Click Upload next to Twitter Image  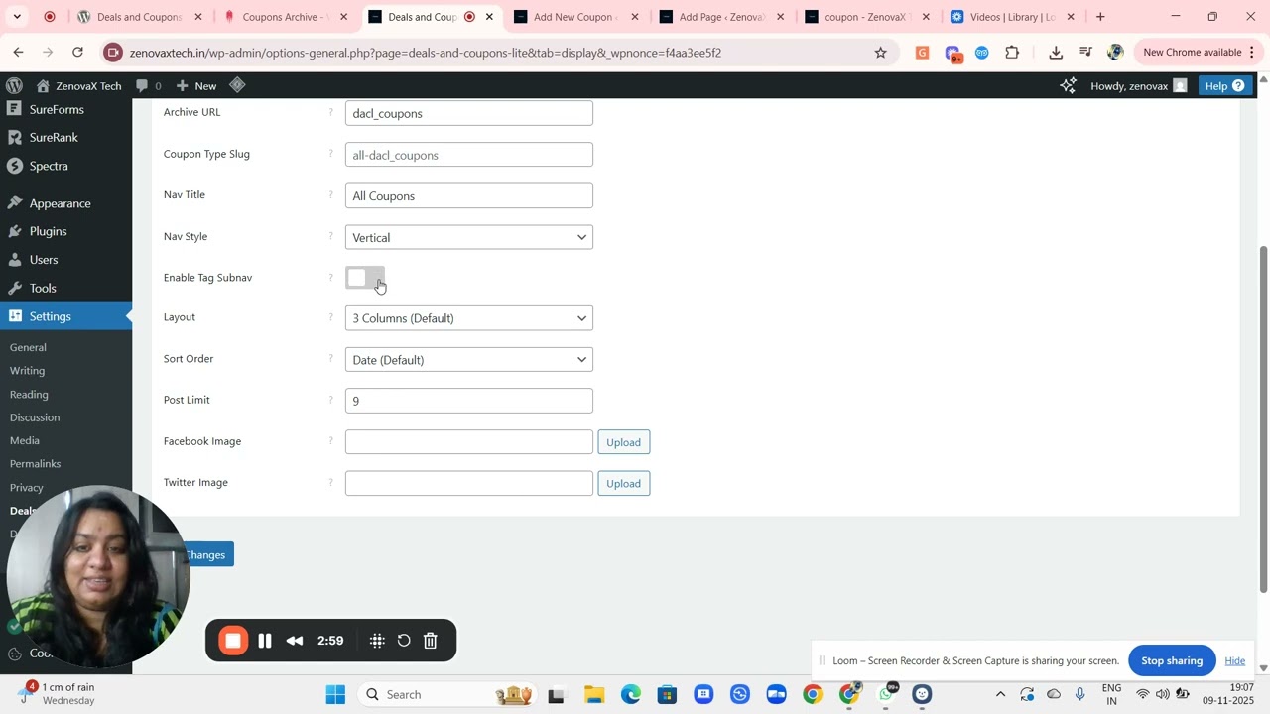[x=623, y=483]
